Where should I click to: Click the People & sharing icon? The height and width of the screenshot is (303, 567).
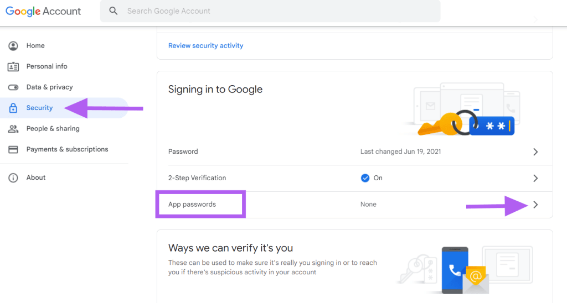[13, 129]
